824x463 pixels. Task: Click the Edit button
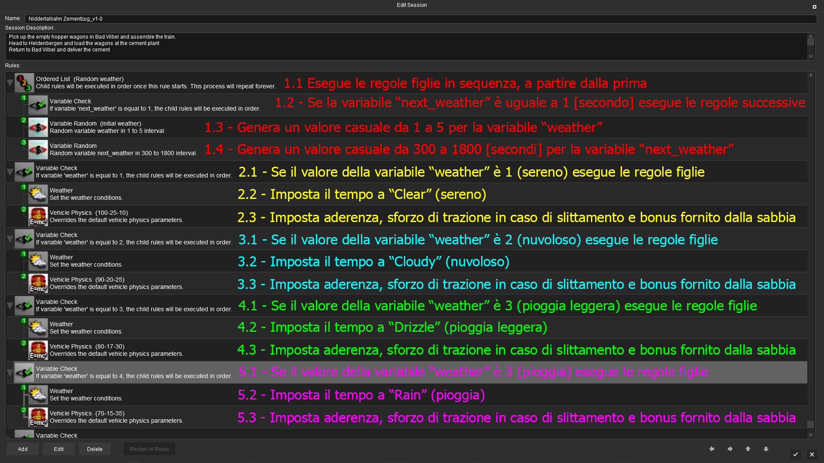click(x=59, y=449)
